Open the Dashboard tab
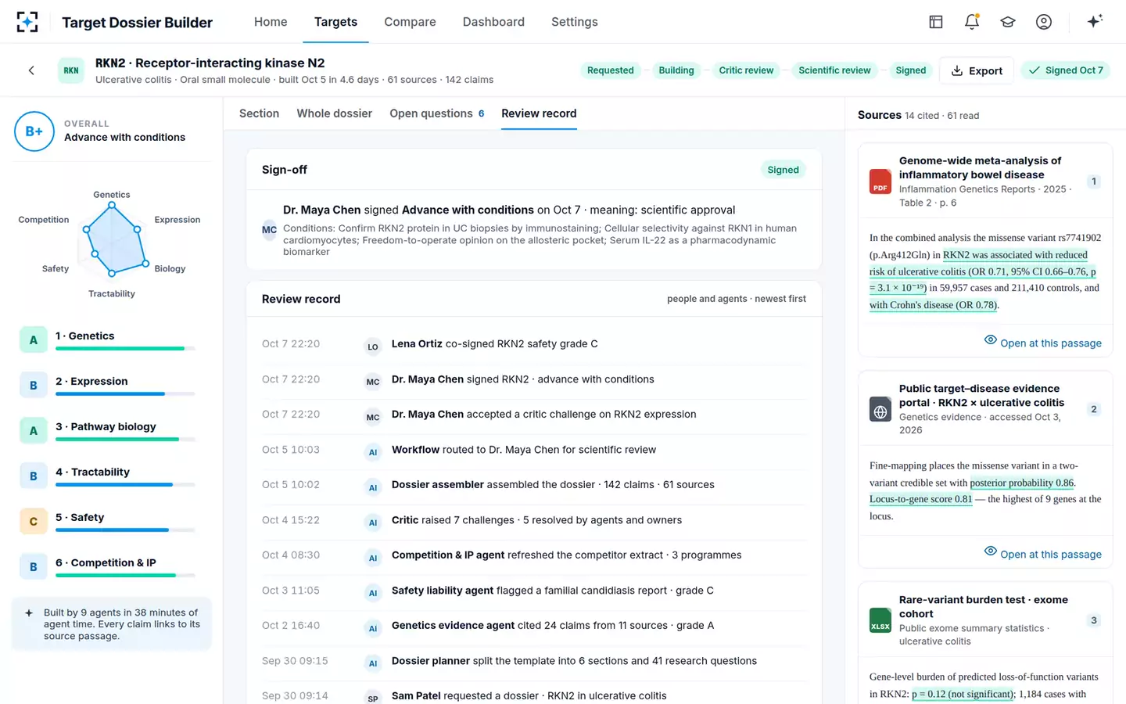 coord(493,22)
